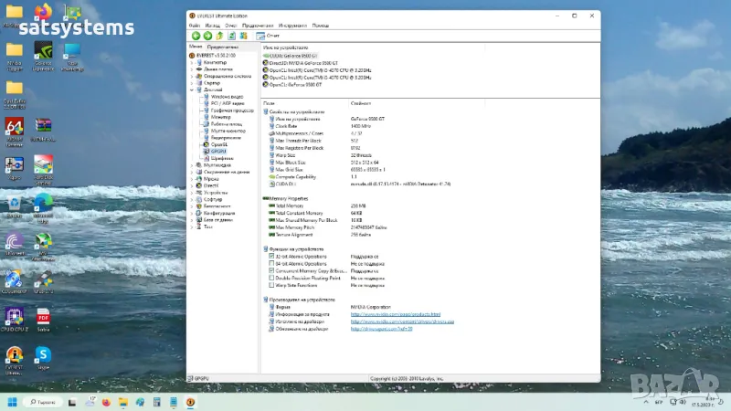Toggle 32-bit Atomic Operations checkbox

(271, 257)
